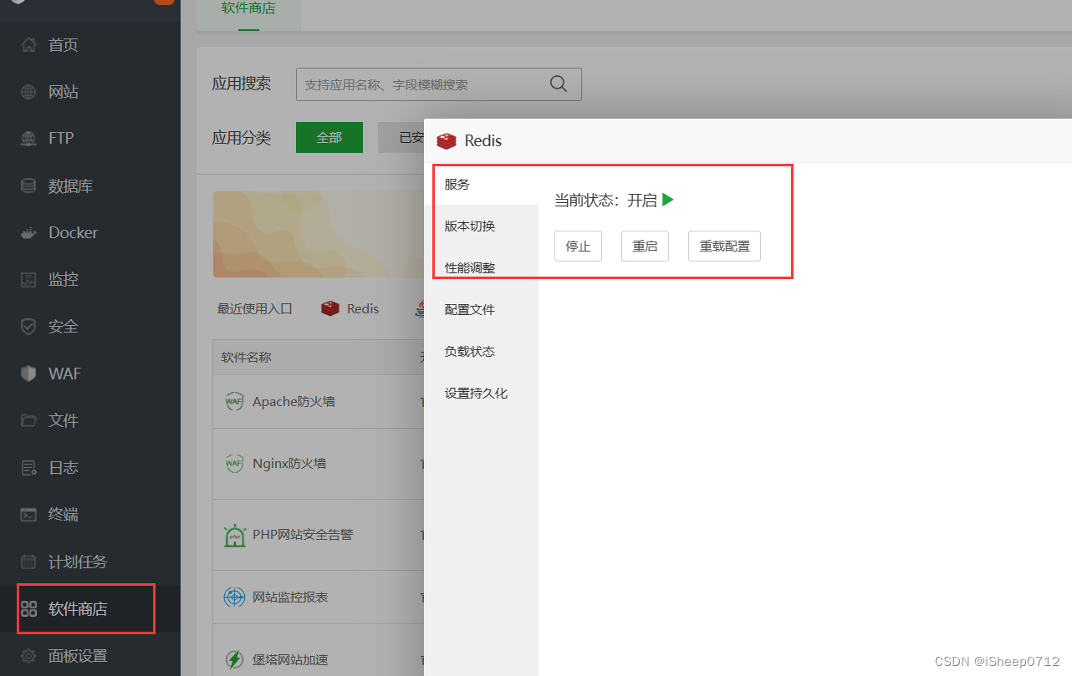Click the 堡塔网站加速 software name
The width and height of the screenshot is (1072, 676).
coord(290,659)
